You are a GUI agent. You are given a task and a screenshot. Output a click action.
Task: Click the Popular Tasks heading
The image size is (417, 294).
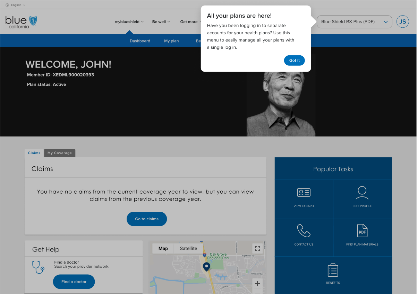click(333, 169)
